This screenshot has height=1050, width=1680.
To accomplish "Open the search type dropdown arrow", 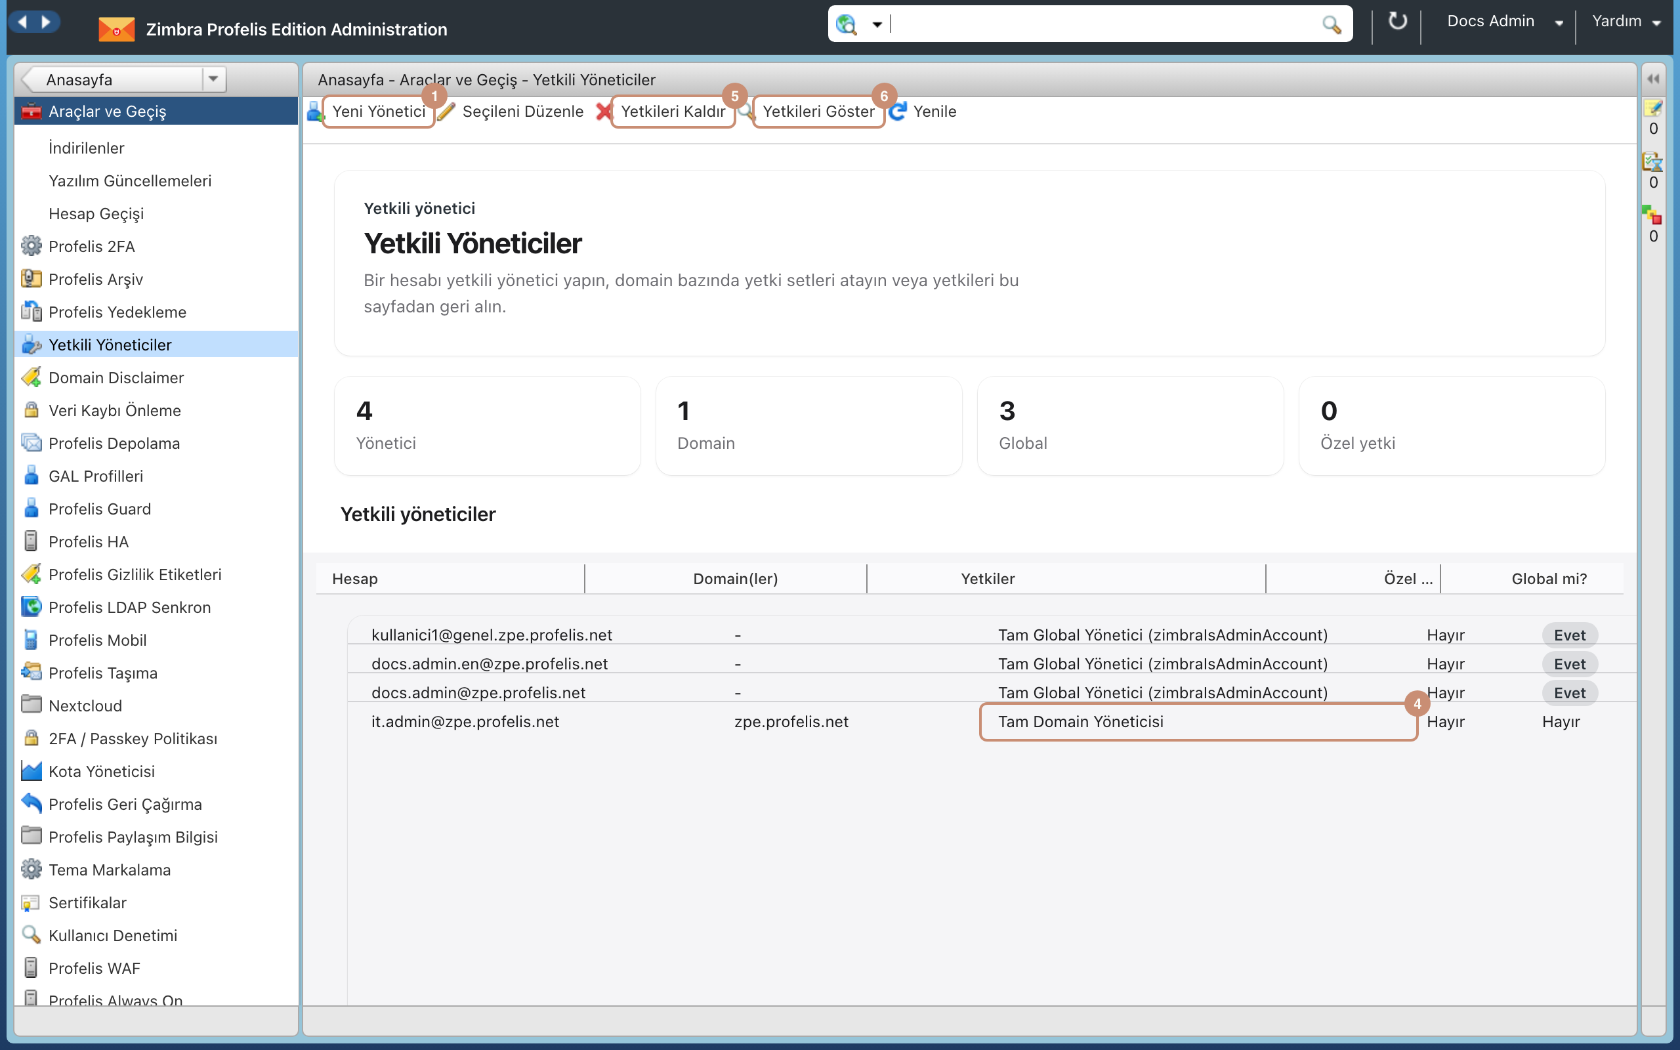I will 877,25.
